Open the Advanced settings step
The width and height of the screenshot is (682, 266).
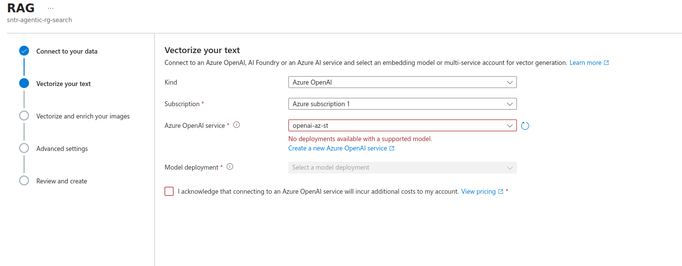[x=62, y=148]
